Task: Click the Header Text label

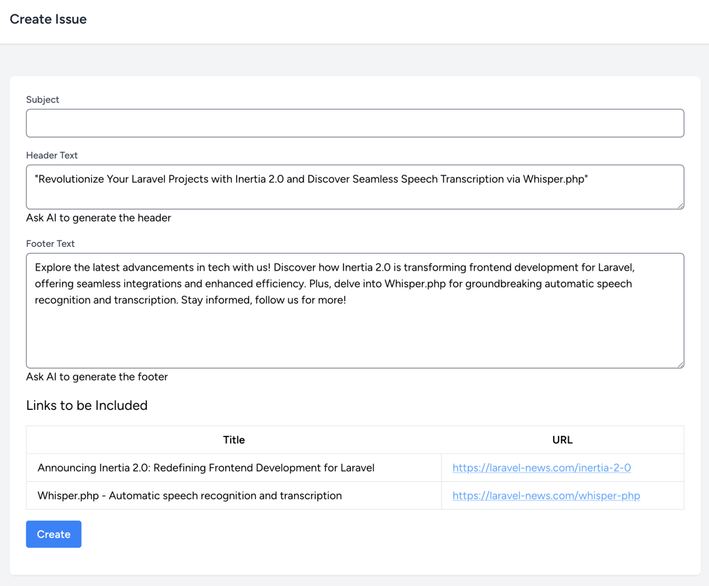Action: tap(52, 155)
